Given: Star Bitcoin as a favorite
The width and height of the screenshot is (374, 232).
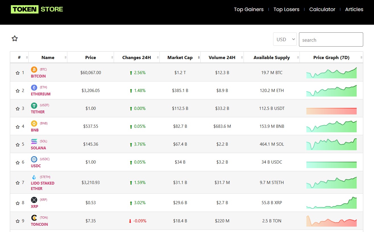Looking at the screenshot, I should click(18, 73).
